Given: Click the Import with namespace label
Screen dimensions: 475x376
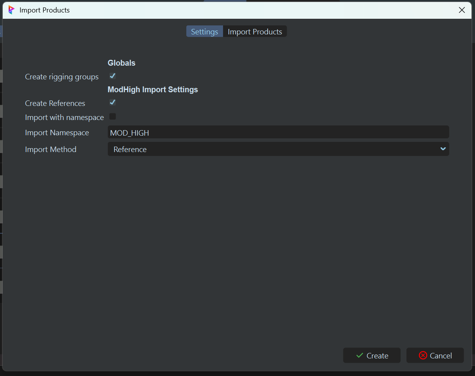Looking at the screenshot, I should click(64, 118).
